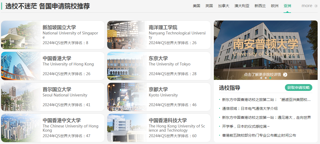The height and width of the screenshot is (144, 320).
Task: Select the 亚洲 tab
Action: click(x=287, y=6)
